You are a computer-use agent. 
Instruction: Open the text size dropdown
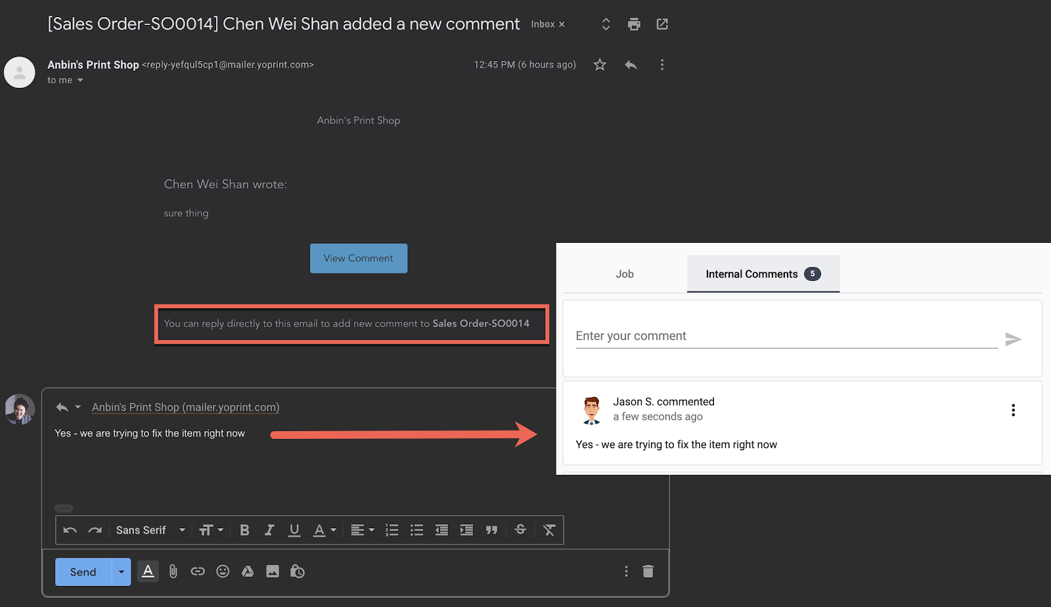[x=212, y=530]
